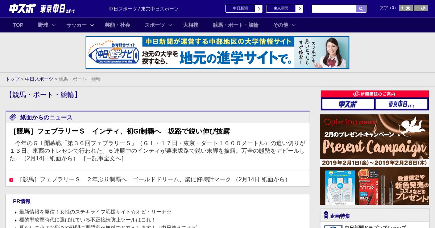
Task: Expand the chevron next to サッカー
Action: [92, 25]
